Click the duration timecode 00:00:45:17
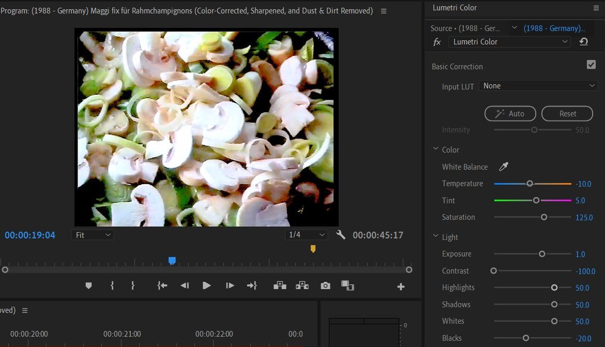 (x=378, y=235)
